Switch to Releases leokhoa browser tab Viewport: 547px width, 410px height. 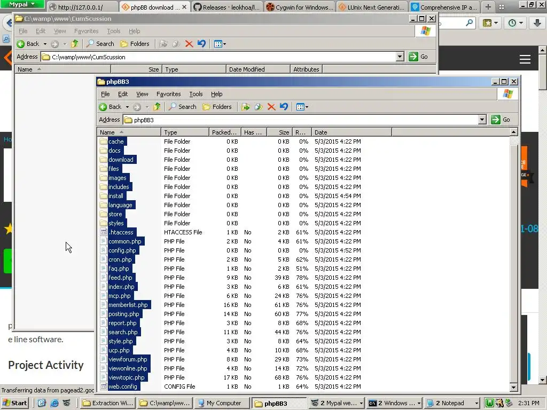coord(228,7)
